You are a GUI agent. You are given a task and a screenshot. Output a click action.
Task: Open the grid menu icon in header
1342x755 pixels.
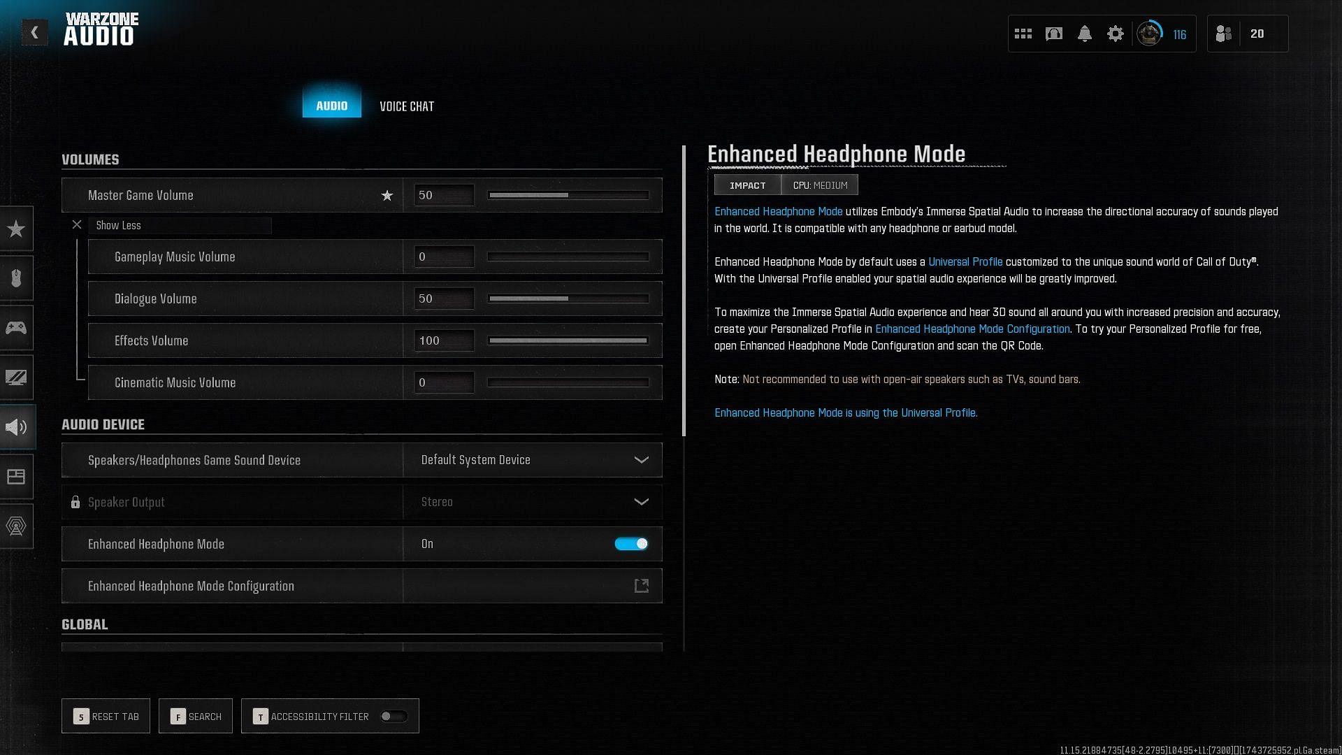click(1023, 34)
